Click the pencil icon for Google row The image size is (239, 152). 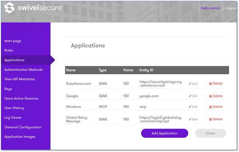[190, 96]
